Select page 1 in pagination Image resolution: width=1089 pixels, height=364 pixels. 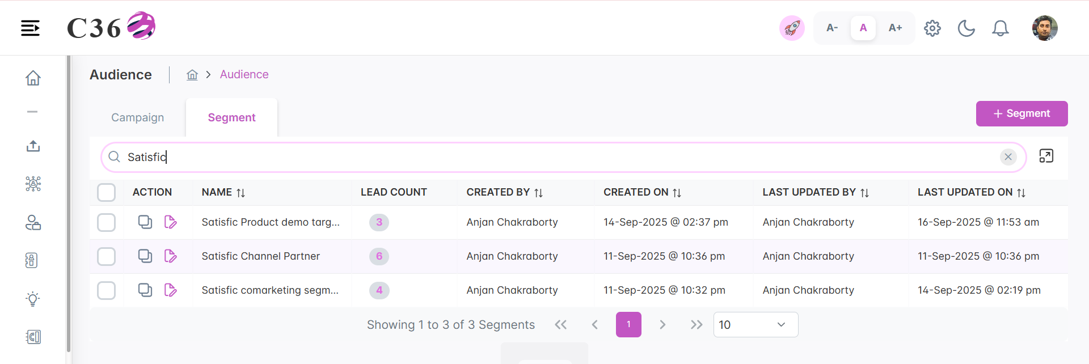tap(628, 324)
